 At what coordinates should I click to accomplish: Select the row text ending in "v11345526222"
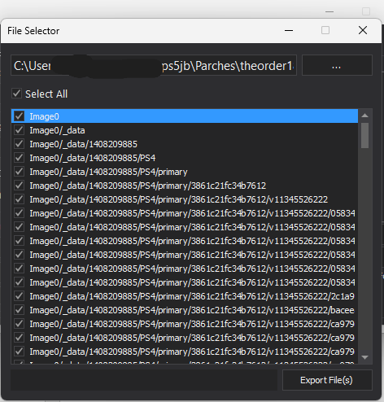pyautogui.click(x=179, y=199)
